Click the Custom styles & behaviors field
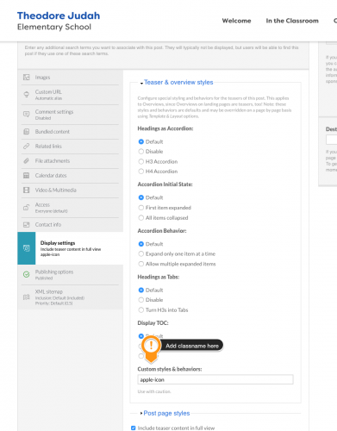This screenshot has width=337, height=431. (x=215, y=379)
